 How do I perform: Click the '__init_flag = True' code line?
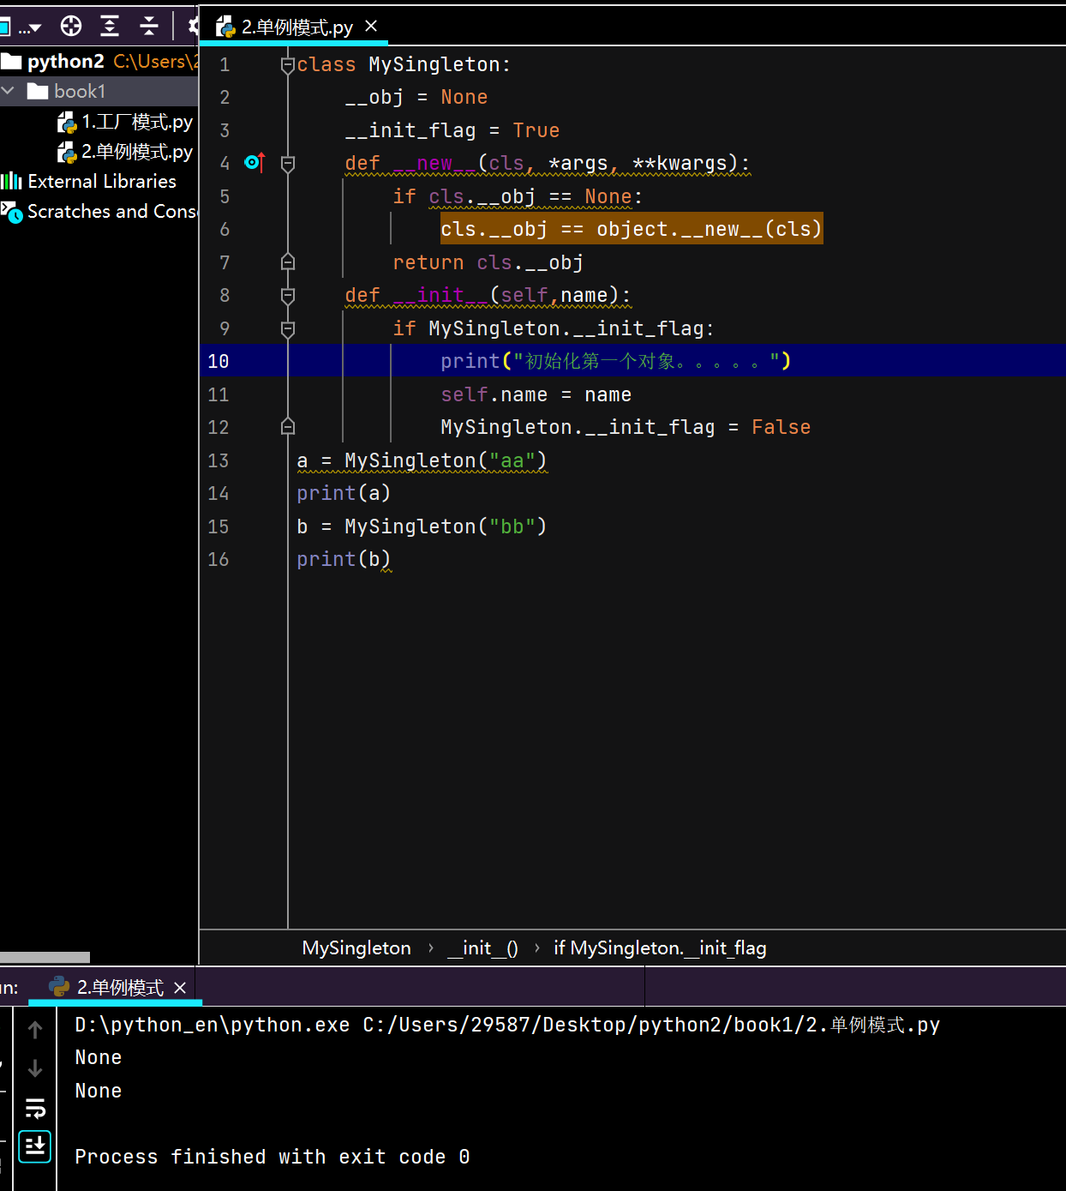(x=452, y=130)
